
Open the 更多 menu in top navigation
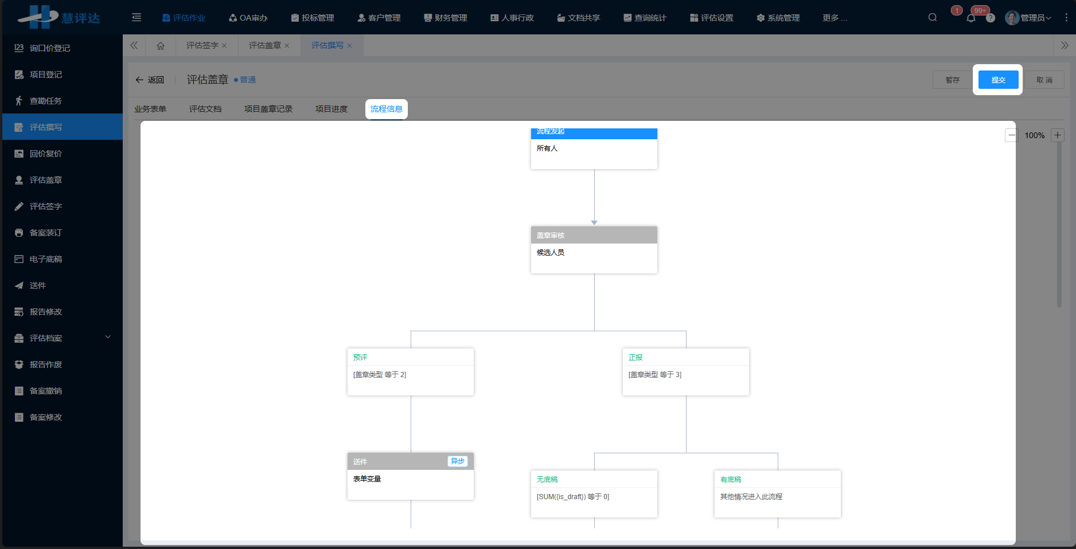pos(834,18)
